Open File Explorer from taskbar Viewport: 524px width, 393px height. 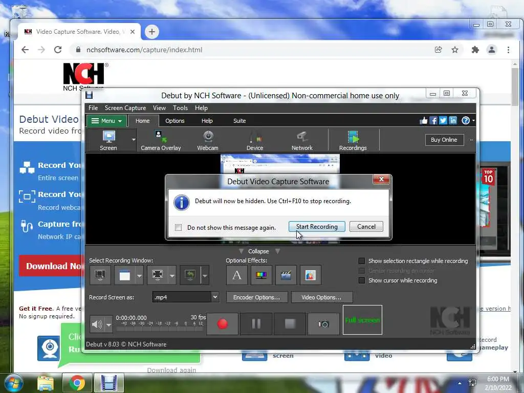(x=46, y=383)
